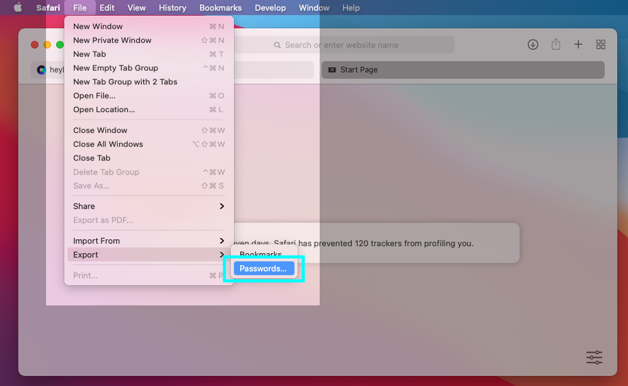Viewport: 628px width, 386px height.
Task: Minimize Safari window with yellow button
Action: 47,45
